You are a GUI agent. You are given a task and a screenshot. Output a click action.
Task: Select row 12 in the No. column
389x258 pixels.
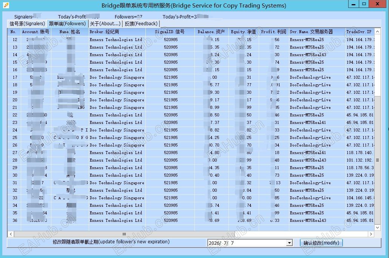coord(15,40)
